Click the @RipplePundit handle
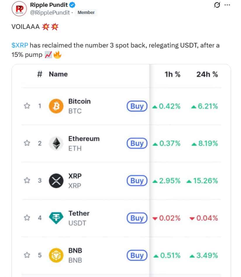Viewport: 241px width, 277px height. (50, 13)
